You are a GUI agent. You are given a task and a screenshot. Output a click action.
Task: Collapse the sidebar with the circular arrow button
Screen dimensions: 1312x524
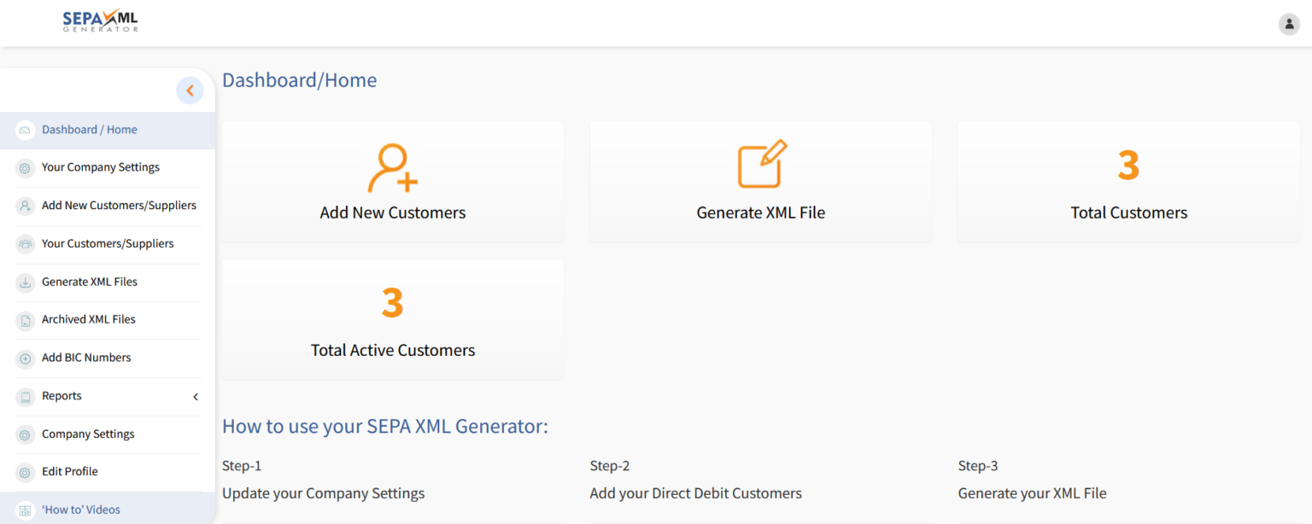click(190, 90)
